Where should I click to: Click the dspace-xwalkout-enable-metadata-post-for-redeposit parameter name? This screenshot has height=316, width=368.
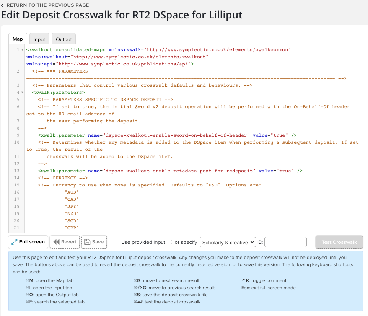click(x=179, y=171)
